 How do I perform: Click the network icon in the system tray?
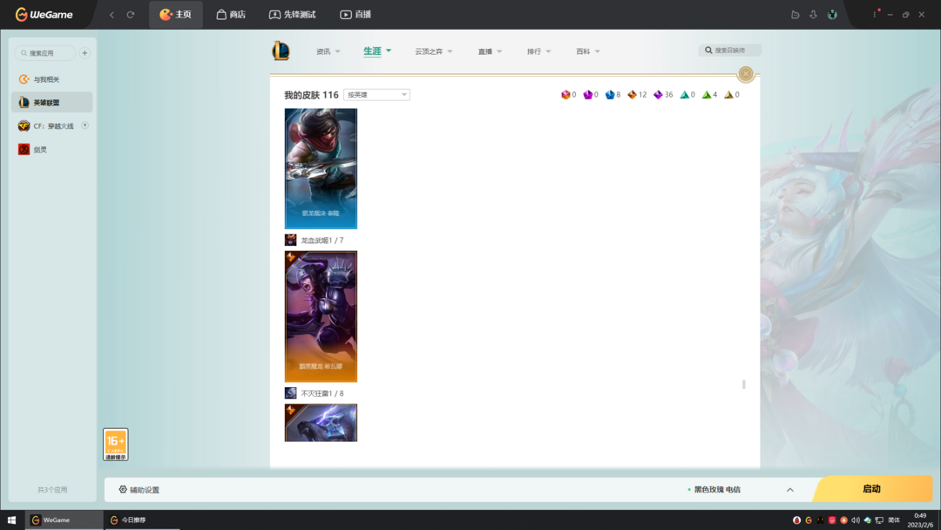coord(879,520)
